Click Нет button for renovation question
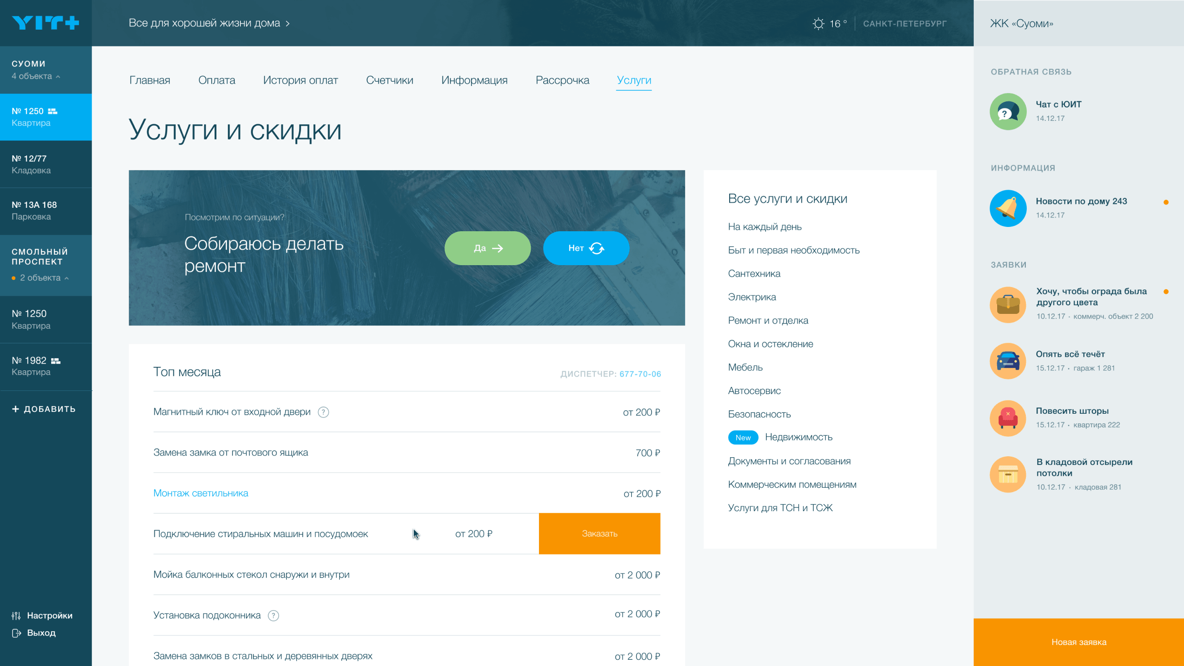This screenshot has height=666, width=1184. (585, 248)
